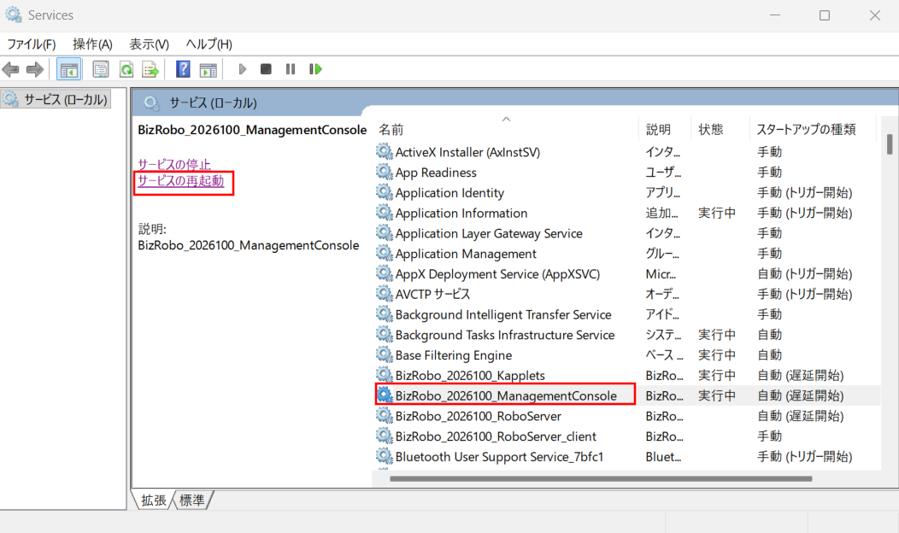Screen dimensions: 899x533
Task: Click gear icon of ActiveX Installer row
Action: pyautogui.click(x=384, y=152)
